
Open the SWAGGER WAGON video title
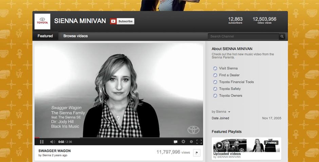(x=55, y=151)
